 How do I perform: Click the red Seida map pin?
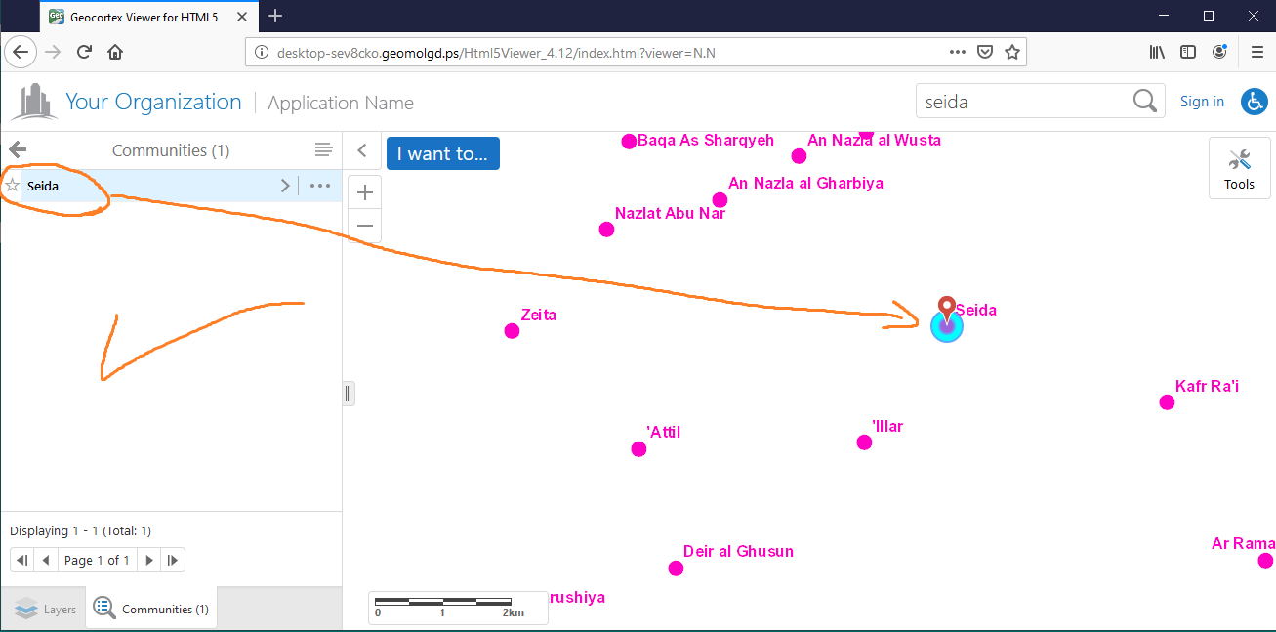click(946, 308)
